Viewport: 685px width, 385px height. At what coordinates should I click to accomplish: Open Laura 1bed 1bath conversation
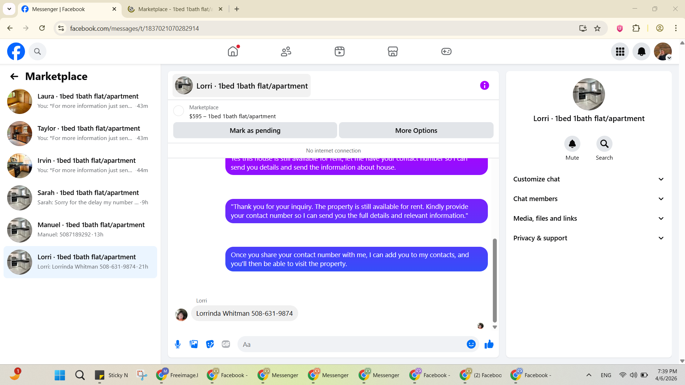[x=80, y=101]
